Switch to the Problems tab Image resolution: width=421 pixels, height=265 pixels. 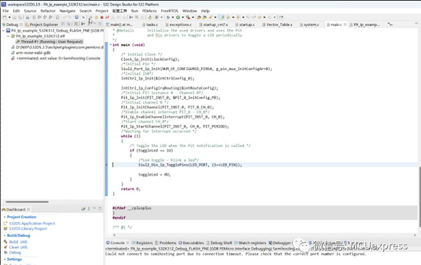click(x=165, y=243)
